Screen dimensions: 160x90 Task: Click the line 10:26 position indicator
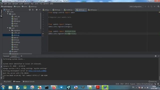click(117, 84)
